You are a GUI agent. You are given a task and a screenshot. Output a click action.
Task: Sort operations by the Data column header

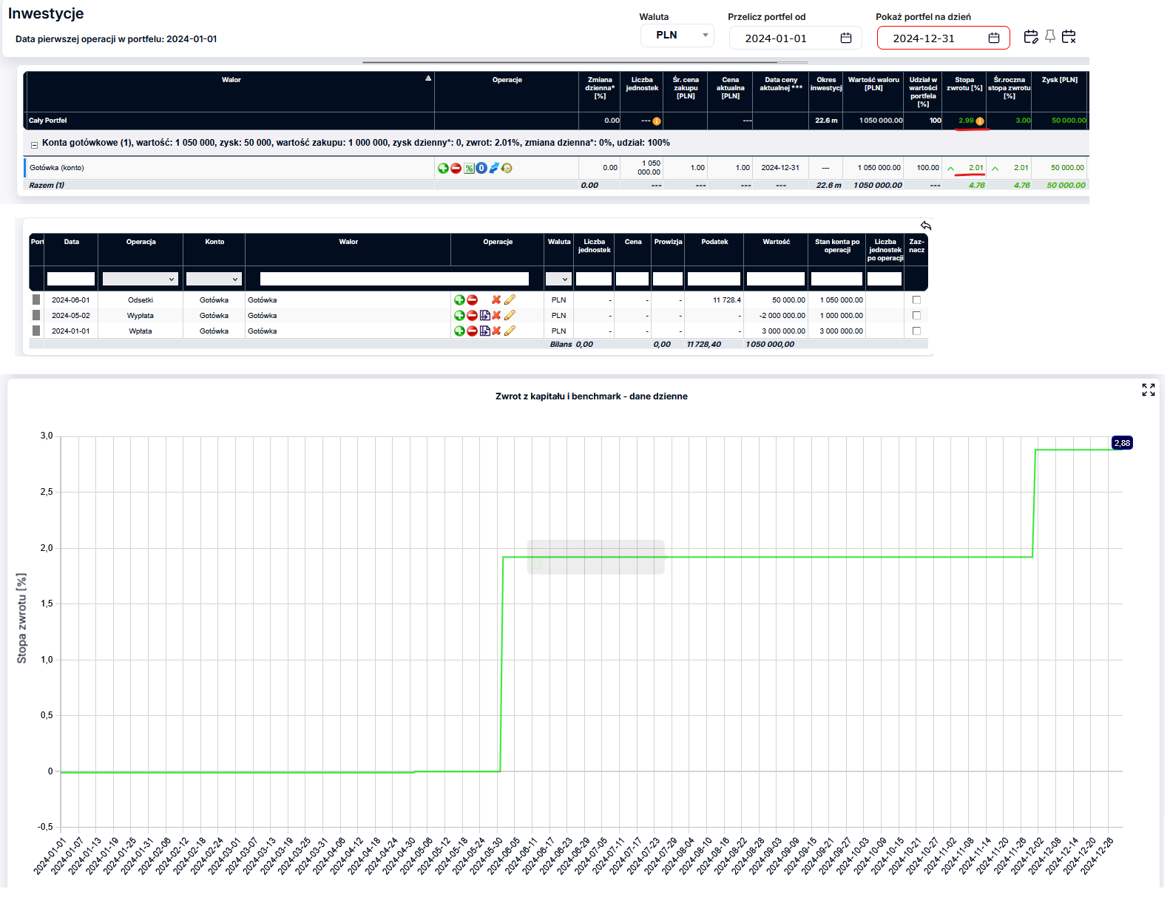[x=71, y=242]
